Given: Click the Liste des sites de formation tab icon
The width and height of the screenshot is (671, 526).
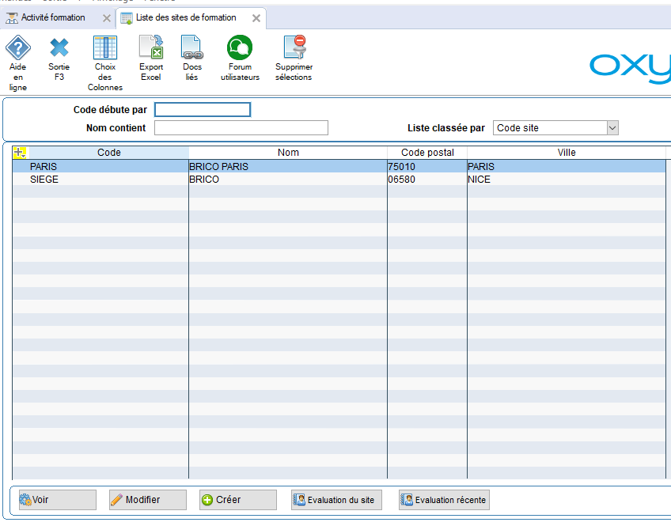Looking at the screenshot, I should click(127, 18).
